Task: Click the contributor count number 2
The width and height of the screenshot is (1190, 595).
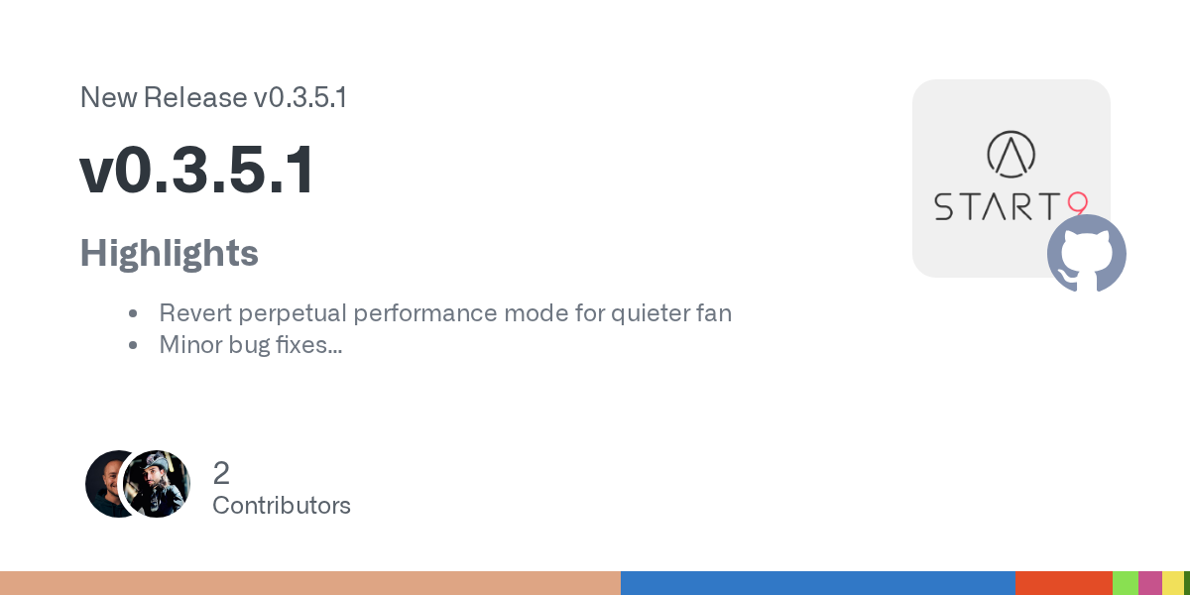Action: coord(221,473)
